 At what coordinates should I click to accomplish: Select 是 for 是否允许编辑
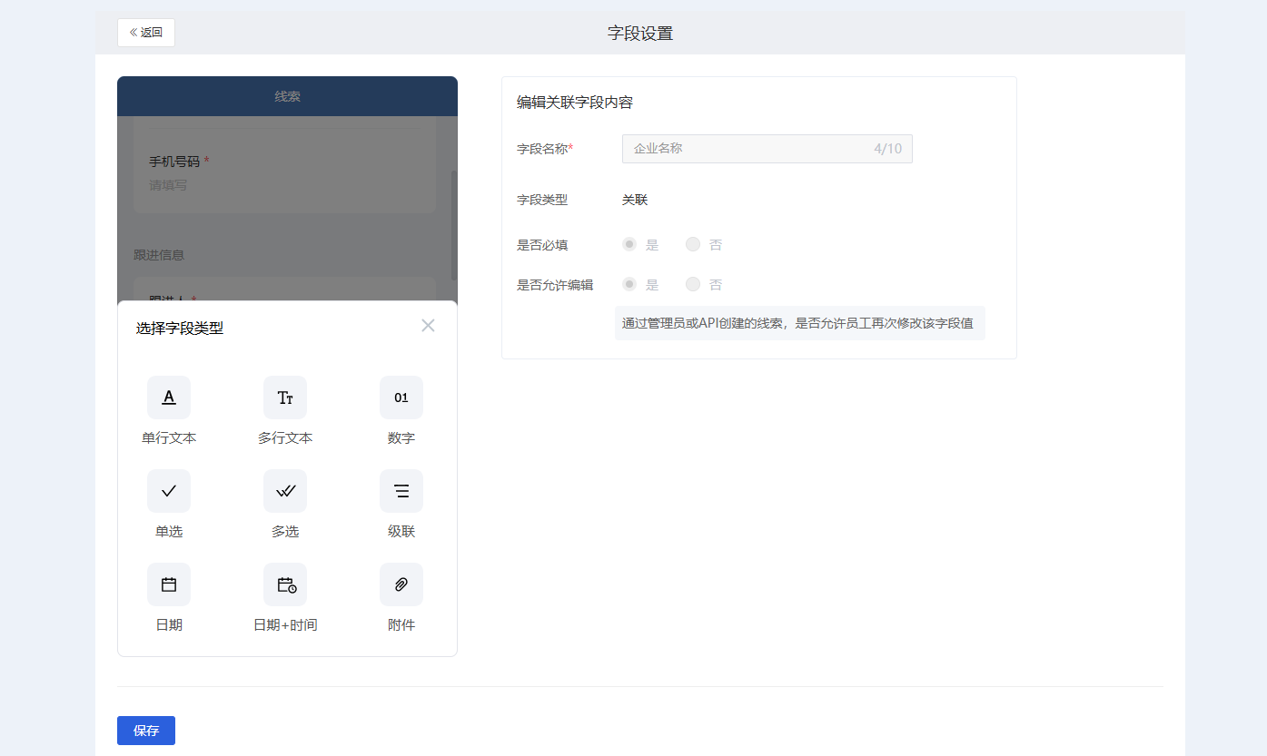coord(629,284)
